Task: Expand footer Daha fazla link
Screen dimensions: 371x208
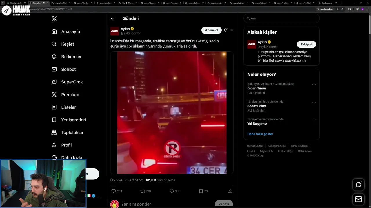Action: pyautogui.click(x=305, y=151)
